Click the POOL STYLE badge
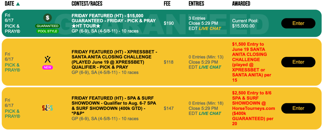 point(48,31)
